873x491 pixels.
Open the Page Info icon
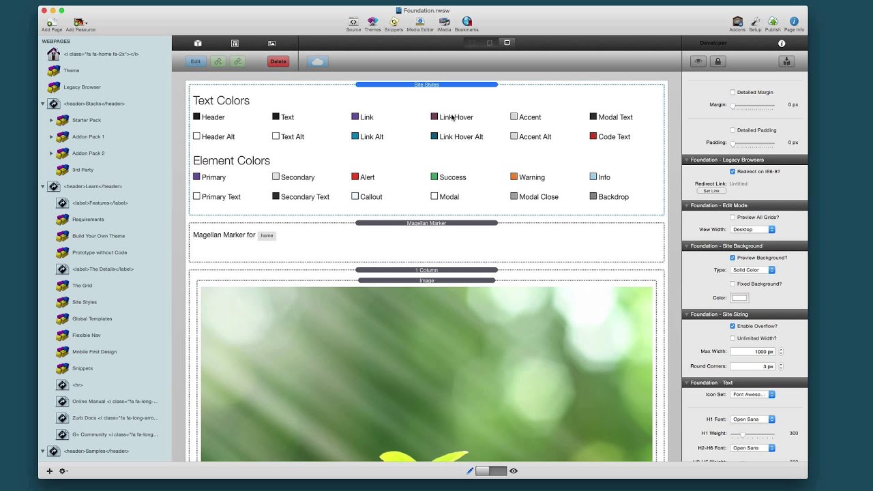click(794, 22)
